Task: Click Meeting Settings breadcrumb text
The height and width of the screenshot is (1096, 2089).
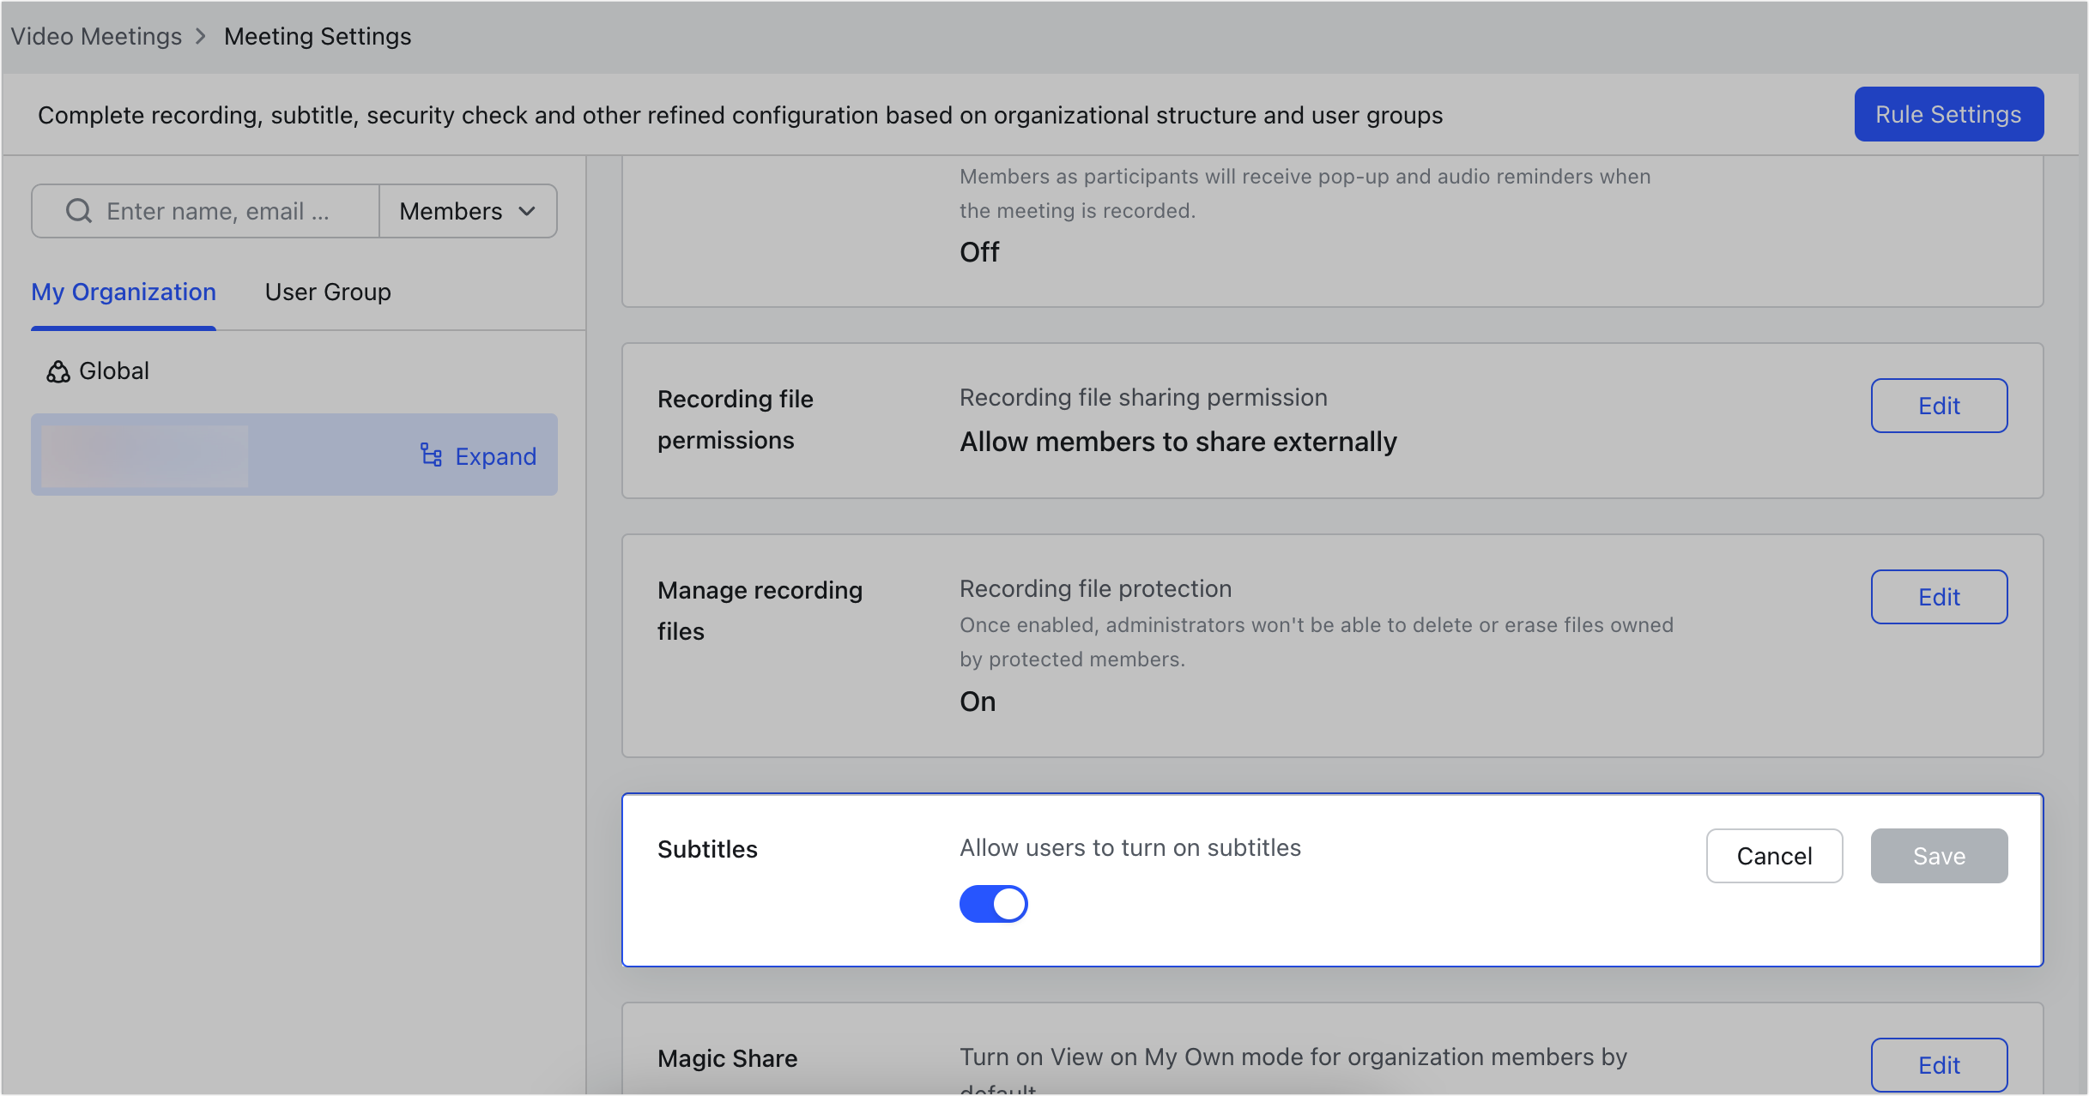Action: coord(318,36)
